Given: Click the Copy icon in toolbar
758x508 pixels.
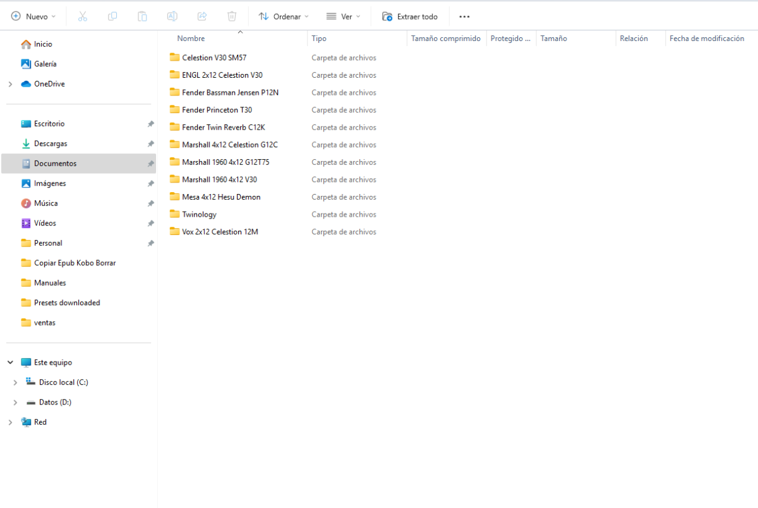Looking at the screenshot, I should pyautogui.click(x=112, y=16).
